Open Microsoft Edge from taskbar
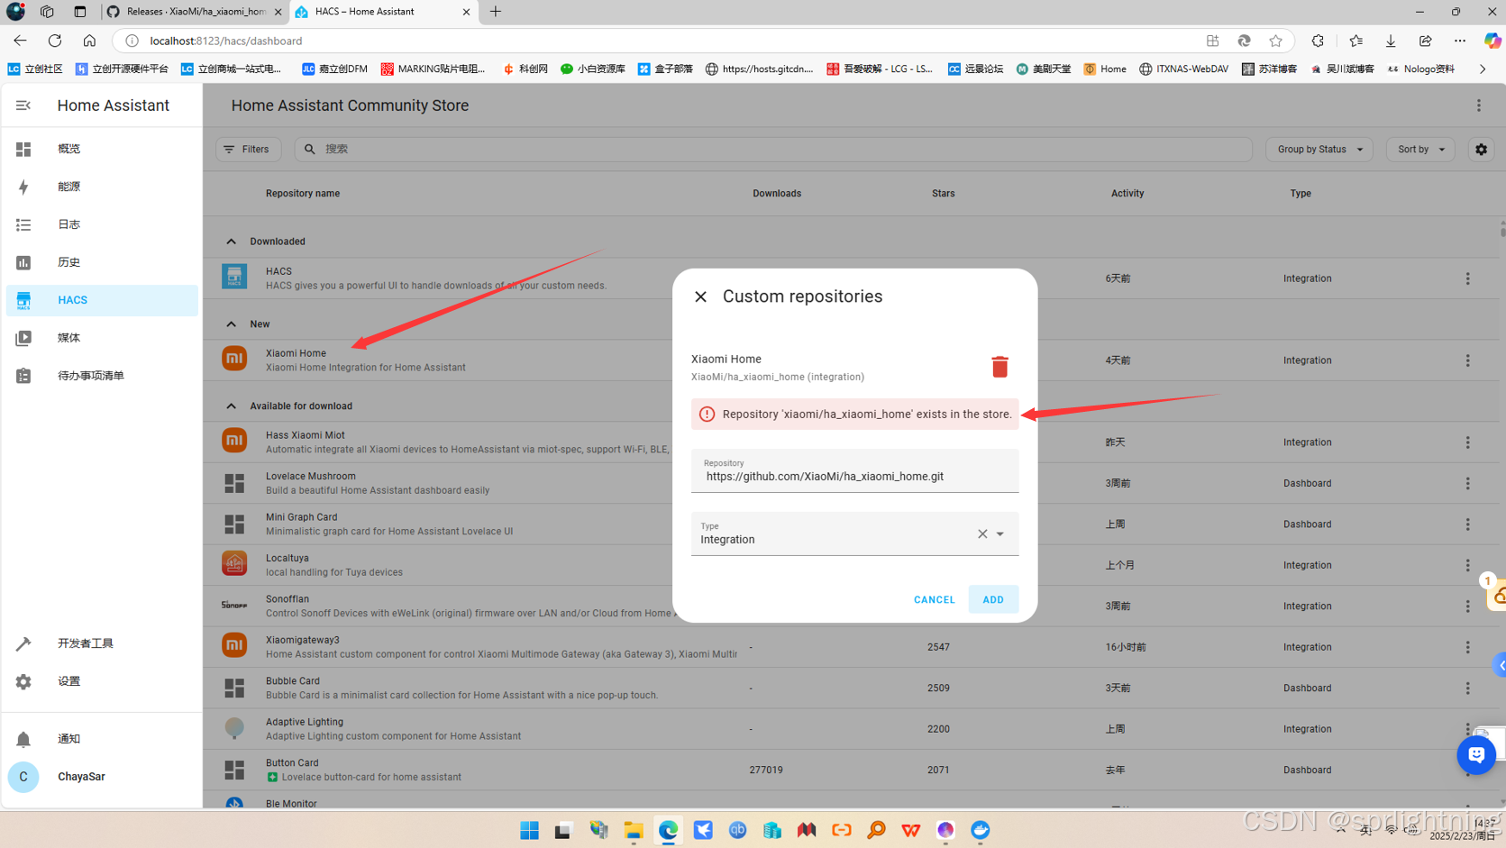This screenshot has width=1506, height=848. [x=668, y=830]
